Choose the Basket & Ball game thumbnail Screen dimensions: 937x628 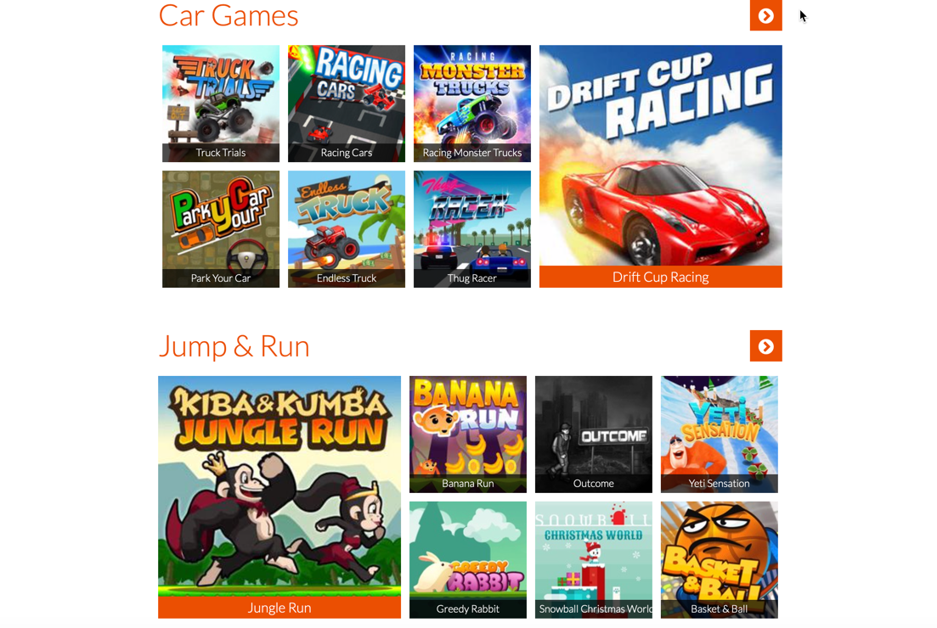click(719, 560)
